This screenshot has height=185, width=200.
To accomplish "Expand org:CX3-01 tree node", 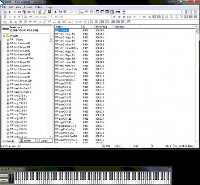I will point(8,96).
